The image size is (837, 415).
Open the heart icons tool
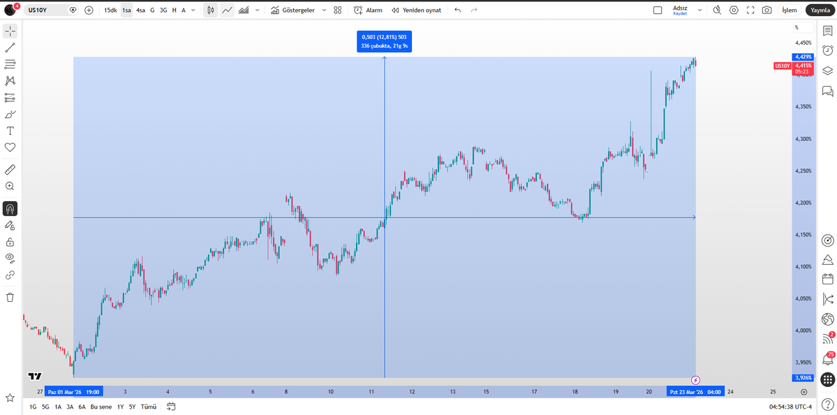pos(10,147)
